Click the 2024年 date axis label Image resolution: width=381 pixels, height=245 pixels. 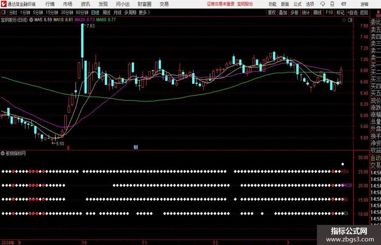coord(7,243)
